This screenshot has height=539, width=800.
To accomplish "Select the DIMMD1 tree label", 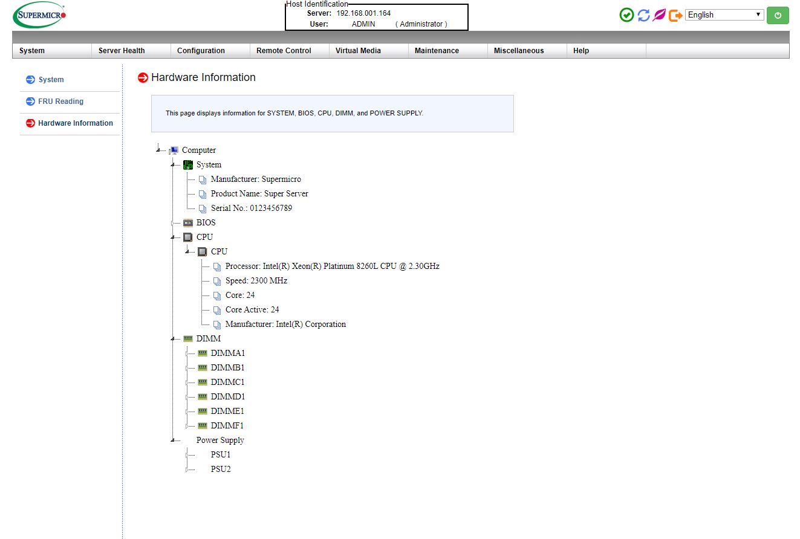I will (228, 396).
